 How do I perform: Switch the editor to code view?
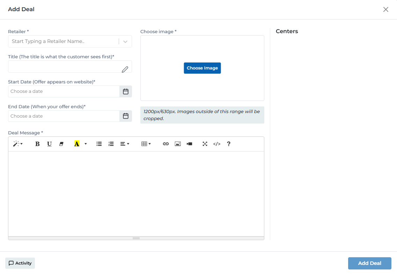(x=216, y=143)
